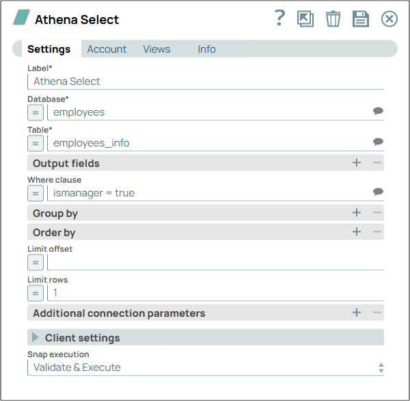The width and height of the screenshot is (410, 401).
Task: Open suggestions bubble for Table field
Action: point(378,142)
